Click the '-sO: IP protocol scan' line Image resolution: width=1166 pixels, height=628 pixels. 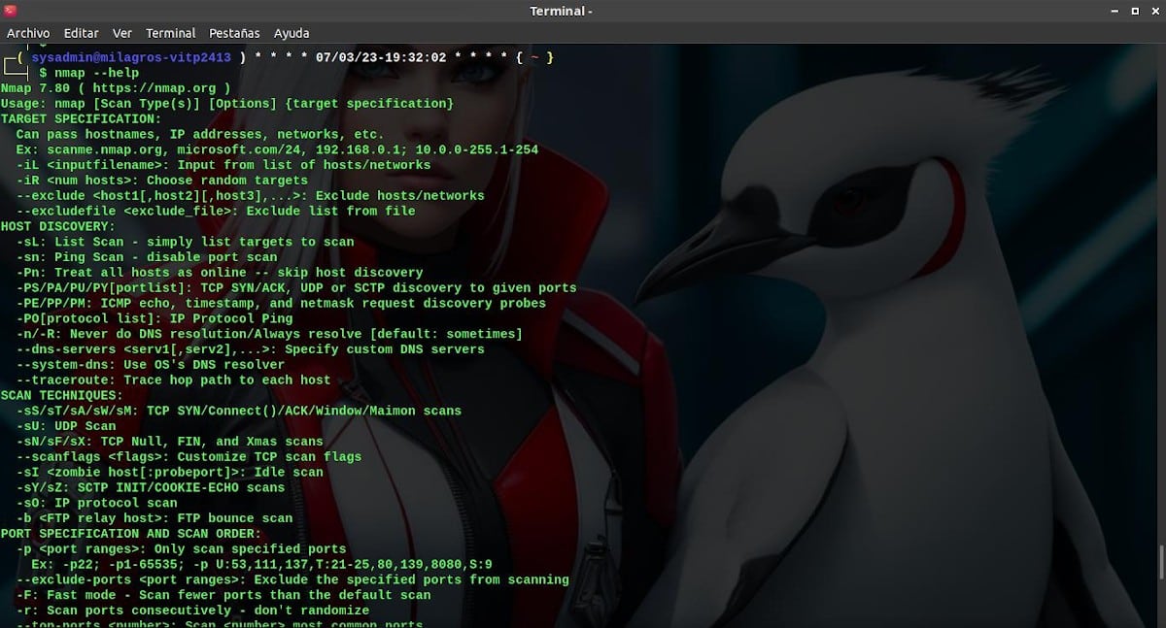(x=97, y=503)
